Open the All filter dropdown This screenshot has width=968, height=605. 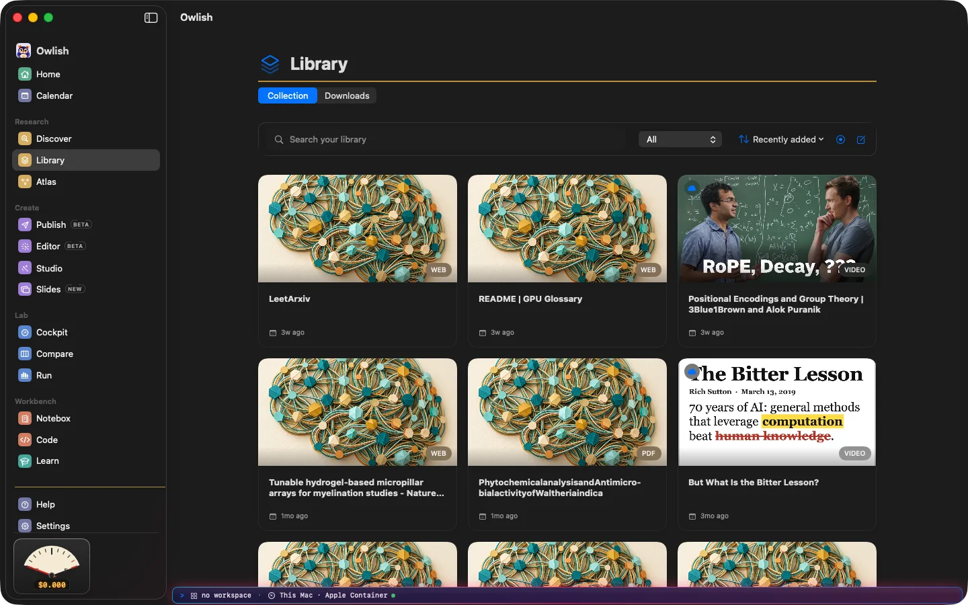point(680,139)
